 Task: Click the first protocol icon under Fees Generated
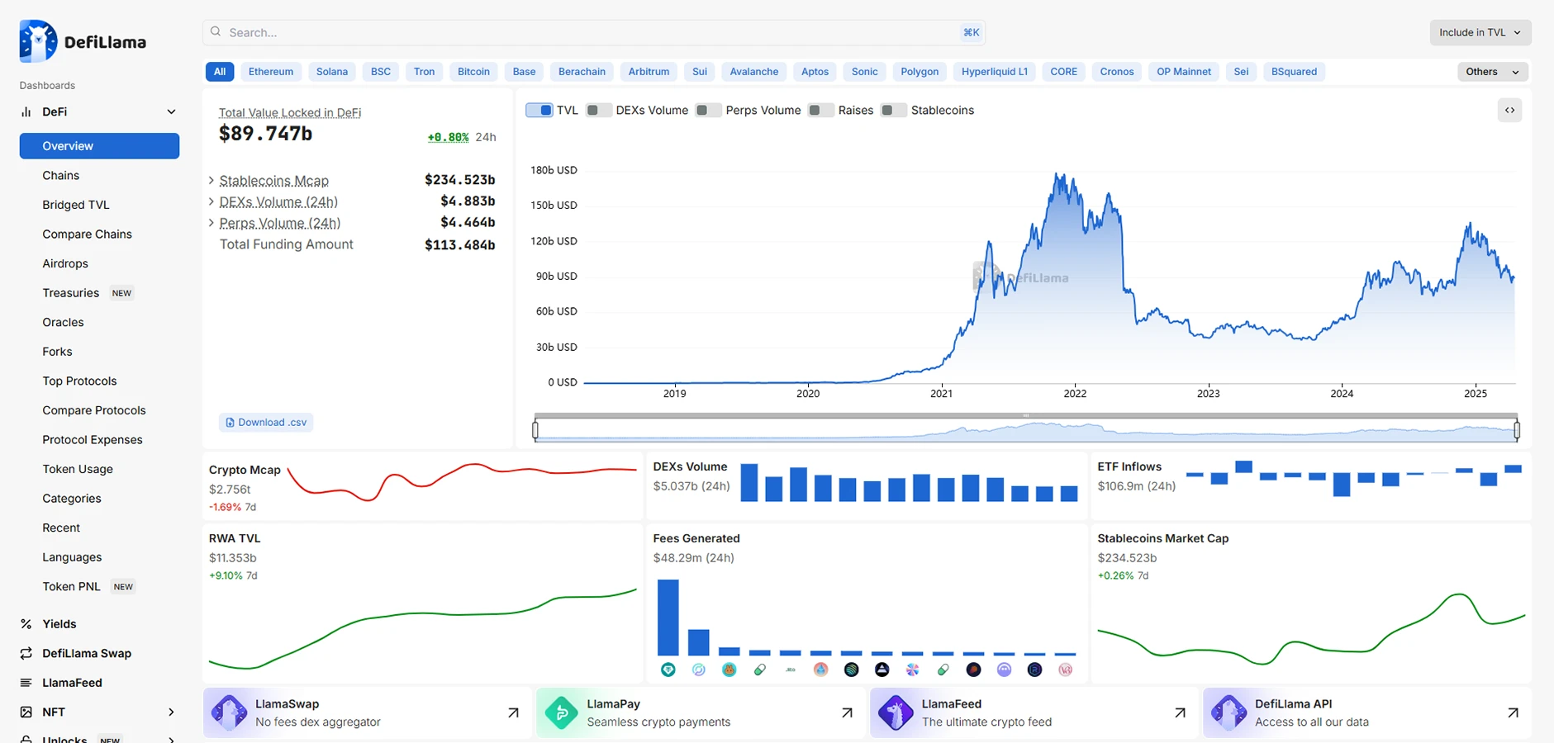[668, 670]
